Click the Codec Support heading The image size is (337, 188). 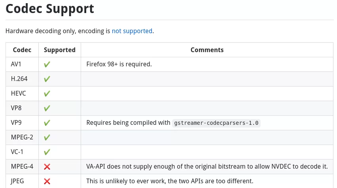[x=50, y=9]
